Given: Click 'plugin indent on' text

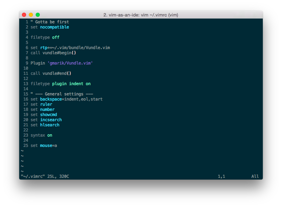Looking at the screenshot, I should (x=71, y=84).
